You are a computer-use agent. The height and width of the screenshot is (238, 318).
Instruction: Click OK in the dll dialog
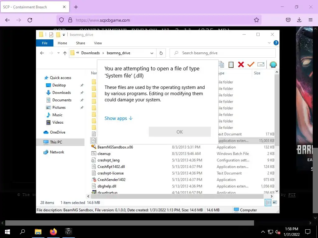pyautogui.click(x=180, y=132)
